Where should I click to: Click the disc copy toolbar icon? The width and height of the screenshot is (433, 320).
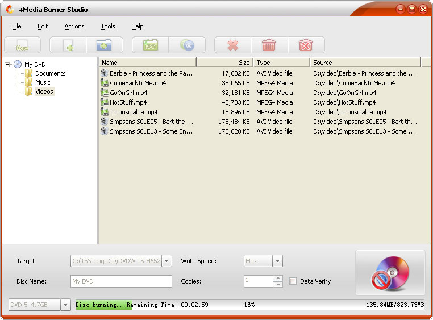pyautogui.click(x=187, y=45)
